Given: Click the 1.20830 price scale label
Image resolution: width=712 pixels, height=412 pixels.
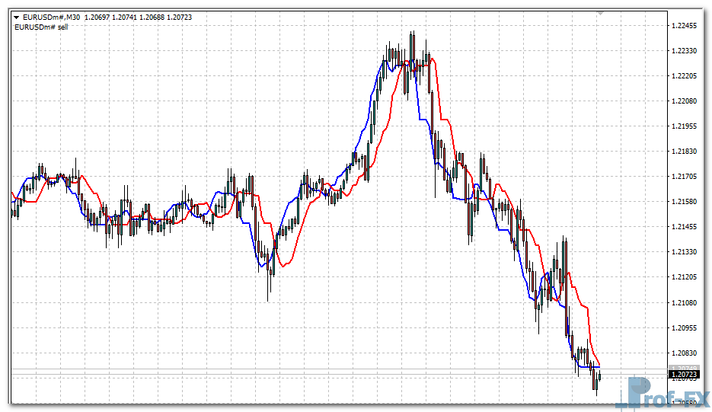Looking at the screenshot, I should [685, 353].
